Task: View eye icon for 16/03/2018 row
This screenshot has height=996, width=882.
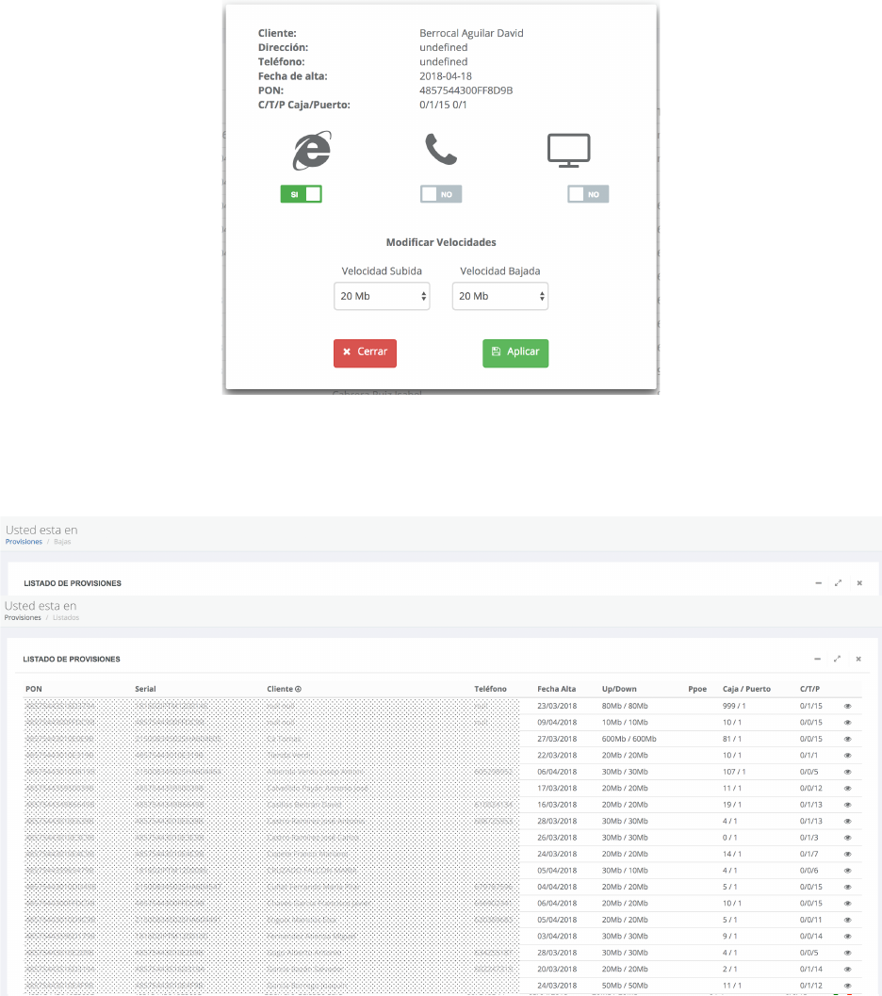Action: [848, 805]
